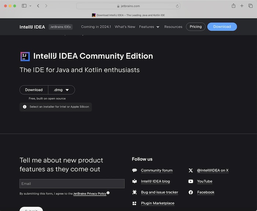Open the Community forum link
The image size is (257, 211).
[x=156, y=170]
